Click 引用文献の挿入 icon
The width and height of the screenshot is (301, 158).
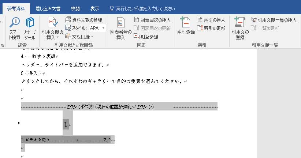pos(52,23)
